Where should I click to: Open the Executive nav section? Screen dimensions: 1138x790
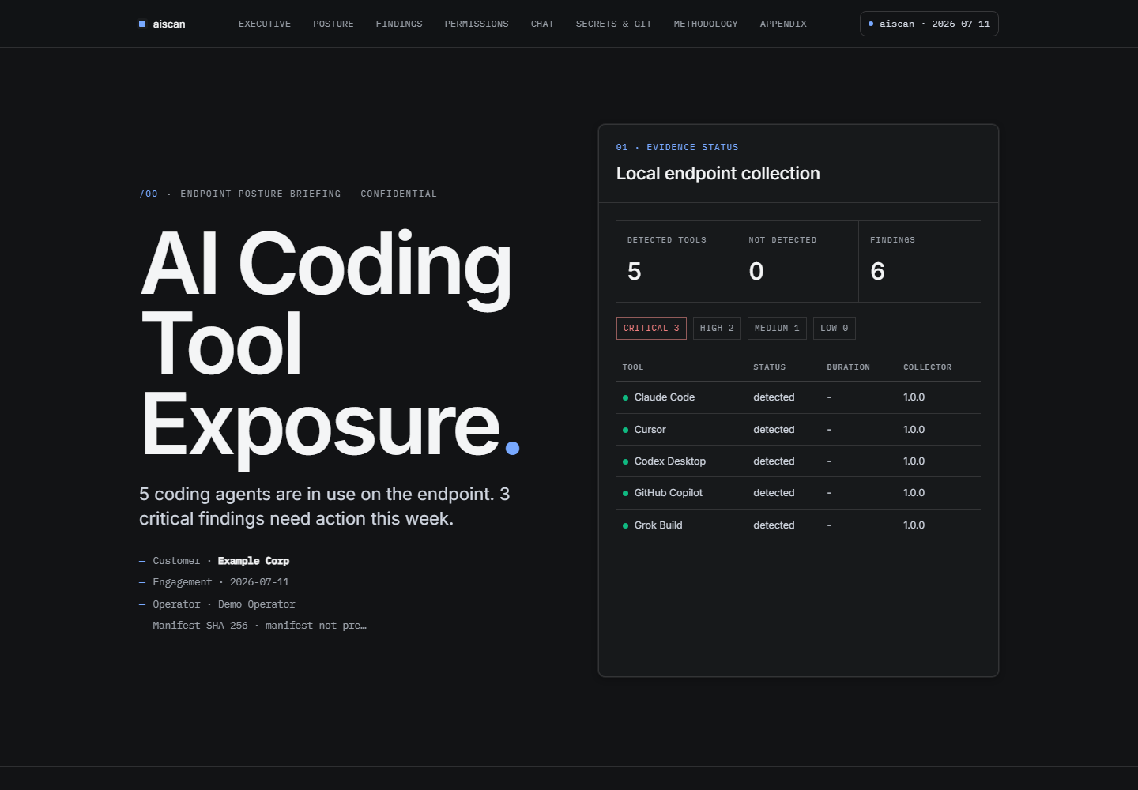point(265,24)
